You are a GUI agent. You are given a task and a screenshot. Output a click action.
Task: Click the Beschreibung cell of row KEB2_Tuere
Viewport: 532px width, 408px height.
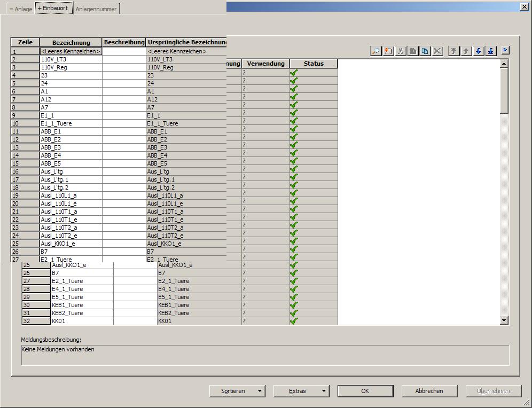pyautogui.click(x=135, y=313)
